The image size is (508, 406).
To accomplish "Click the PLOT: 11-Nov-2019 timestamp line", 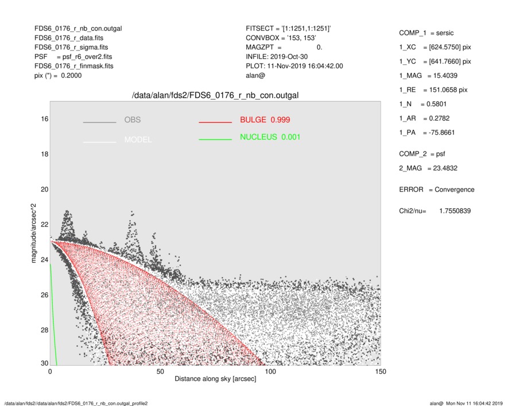I will 294,66.
